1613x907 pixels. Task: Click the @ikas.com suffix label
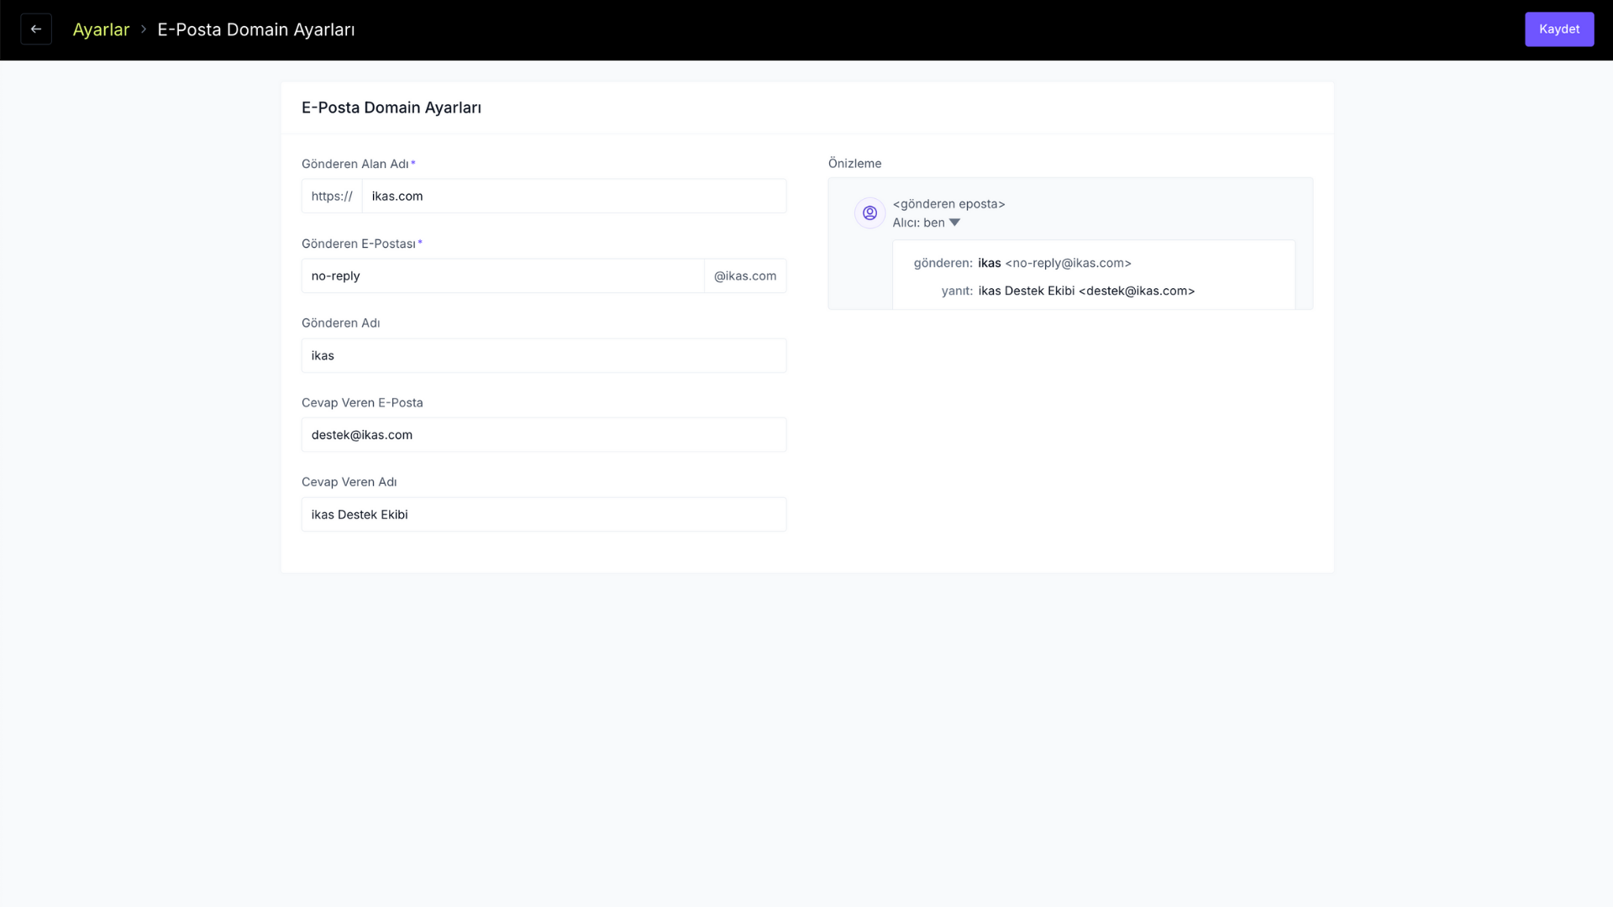(x=745, y=275)
